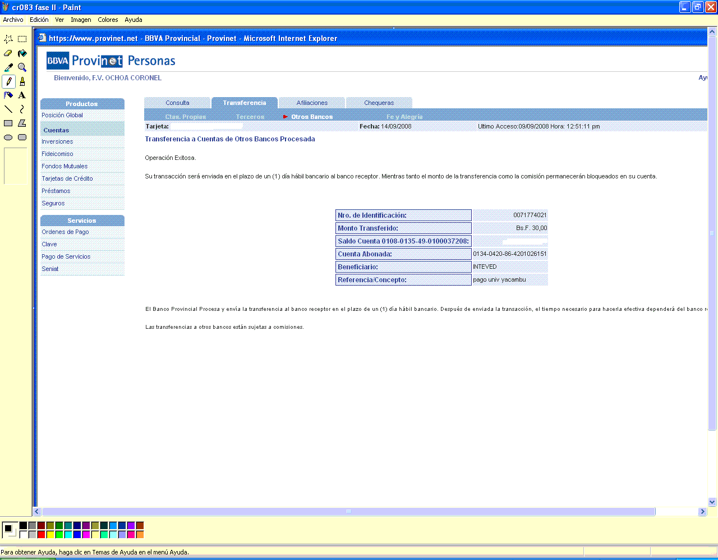Select the Rounded Rectangle tool
The image size is (718, 560).
coord(22,137)
